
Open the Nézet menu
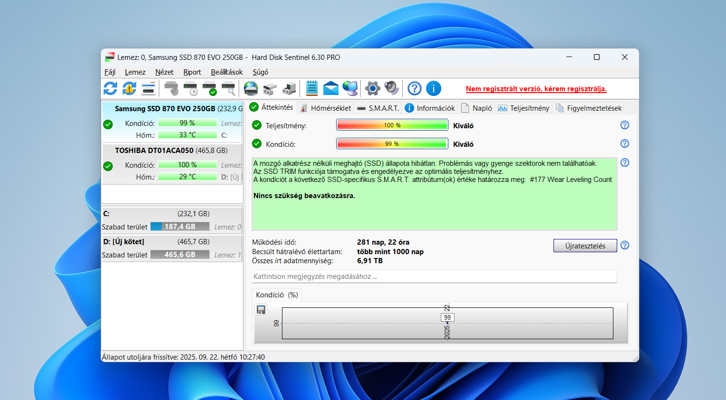click(x=165, y=72)
